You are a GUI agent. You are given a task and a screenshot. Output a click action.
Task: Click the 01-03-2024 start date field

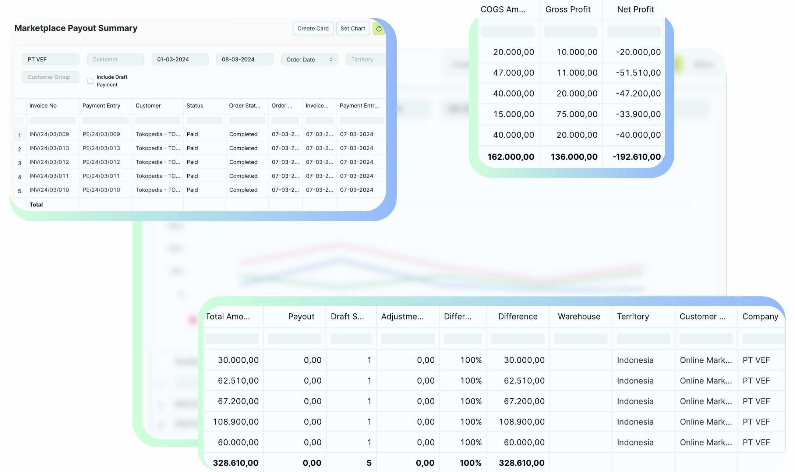tap(180, 59)
